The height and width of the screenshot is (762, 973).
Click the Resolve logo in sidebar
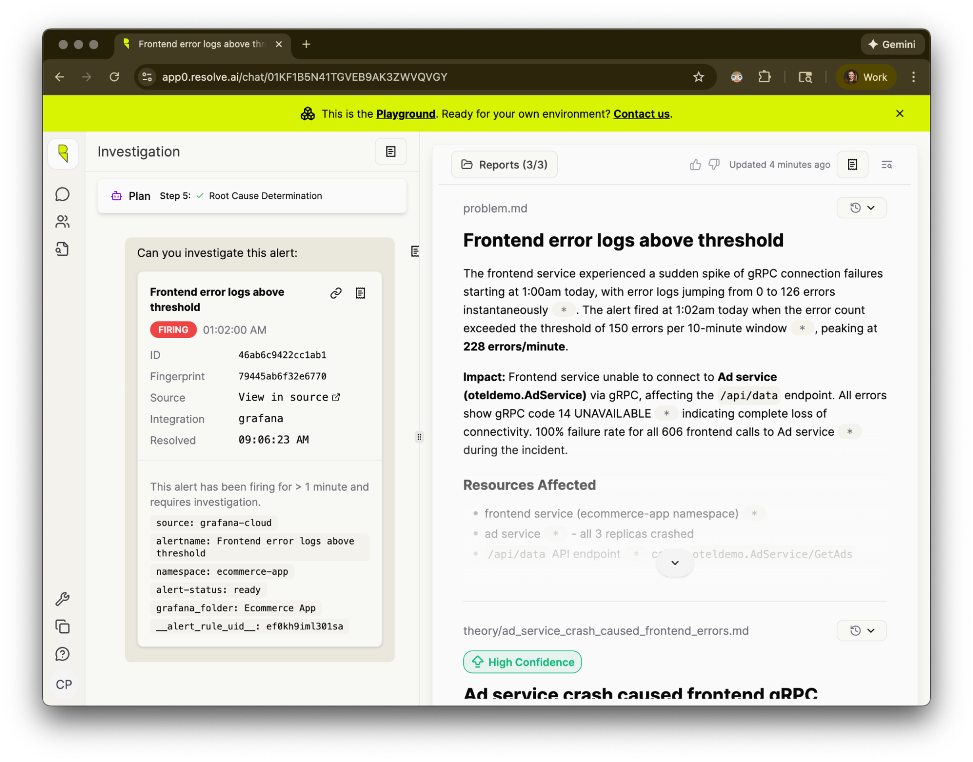tap(63, 153)
